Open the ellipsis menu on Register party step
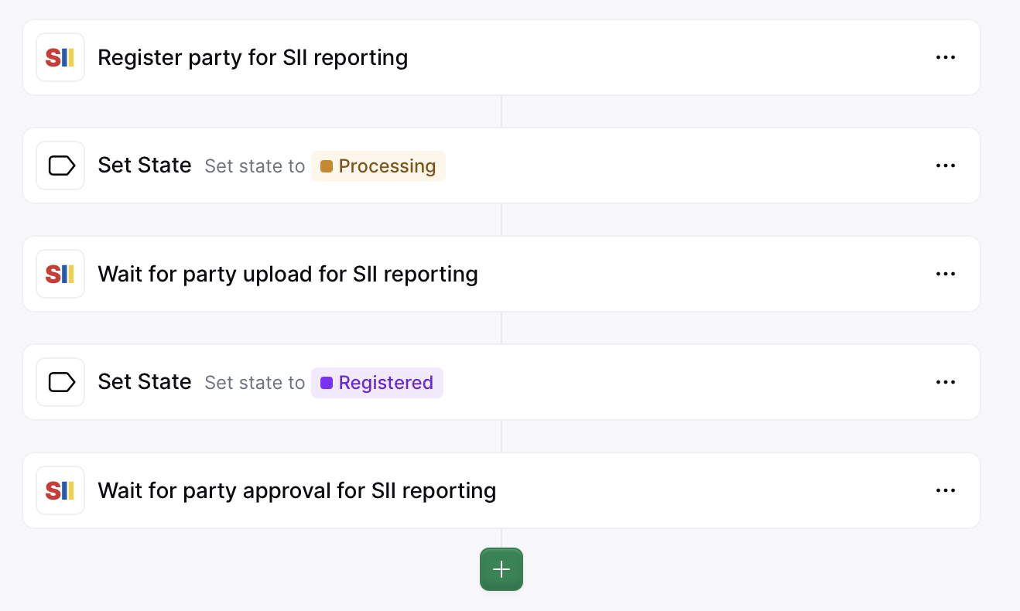This screenshot has width=1020, height=611. [945, 57]
